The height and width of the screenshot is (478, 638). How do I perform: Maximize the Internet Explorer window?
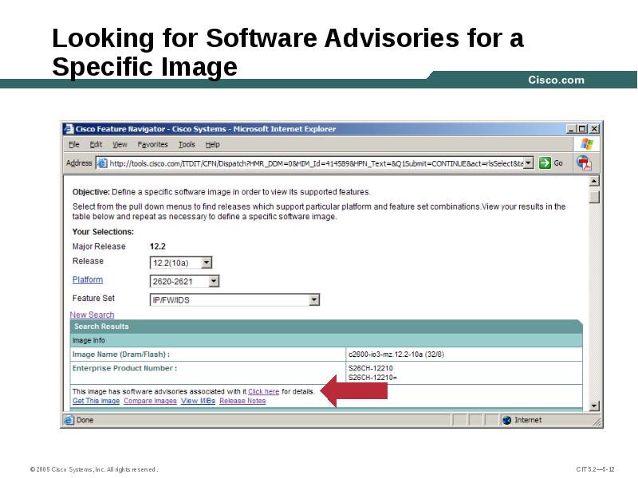tap(583, 129)
